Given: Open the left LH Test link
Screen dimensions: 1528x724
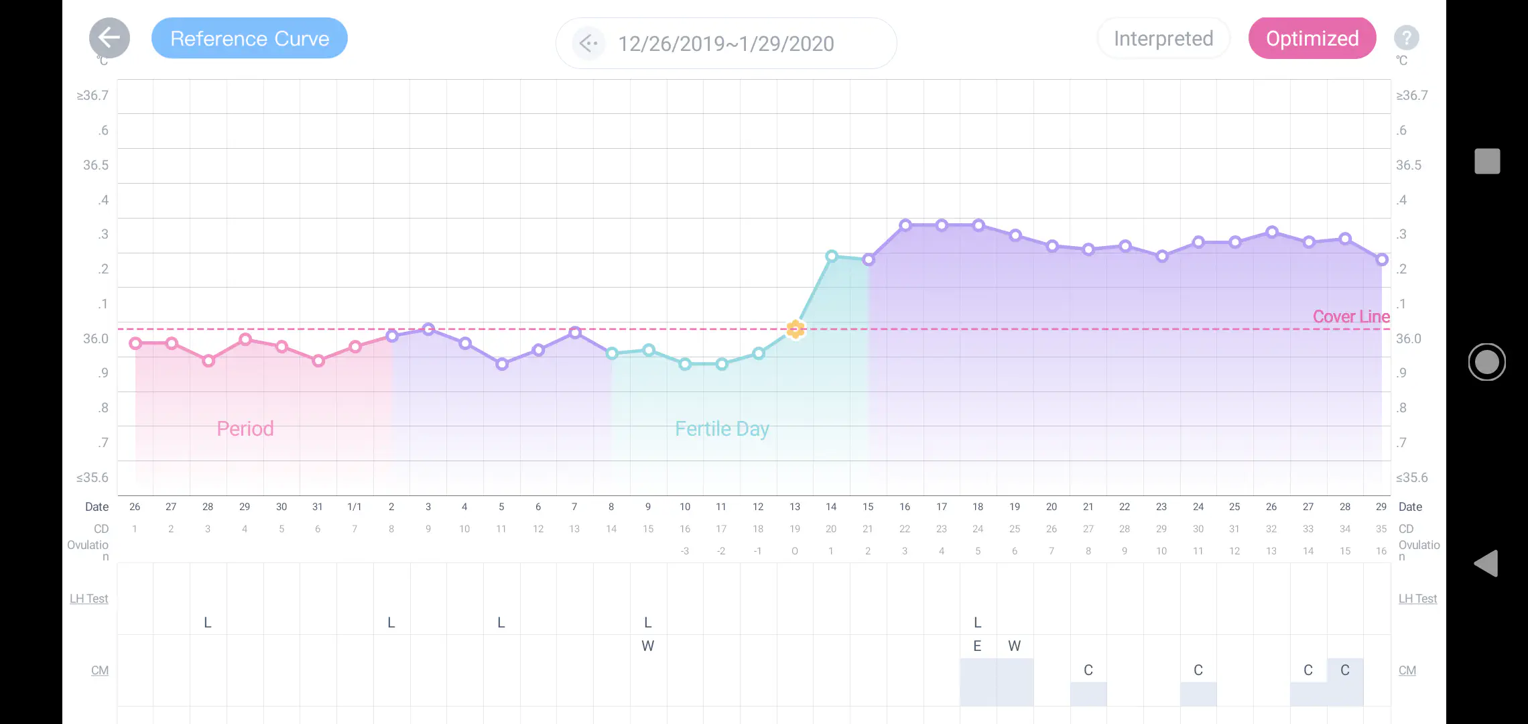Looking at the screenshot, I should pos(88,599).
